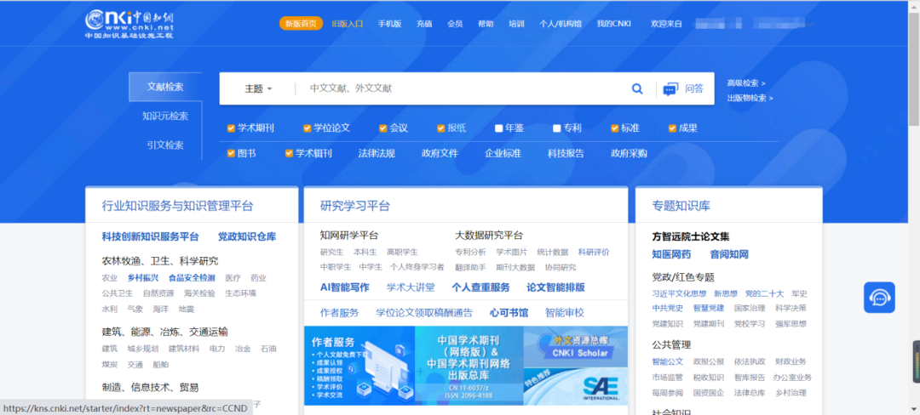Open the 学位论文领取稿酬通告 link

pyautogui.click(x=424, y=313)
